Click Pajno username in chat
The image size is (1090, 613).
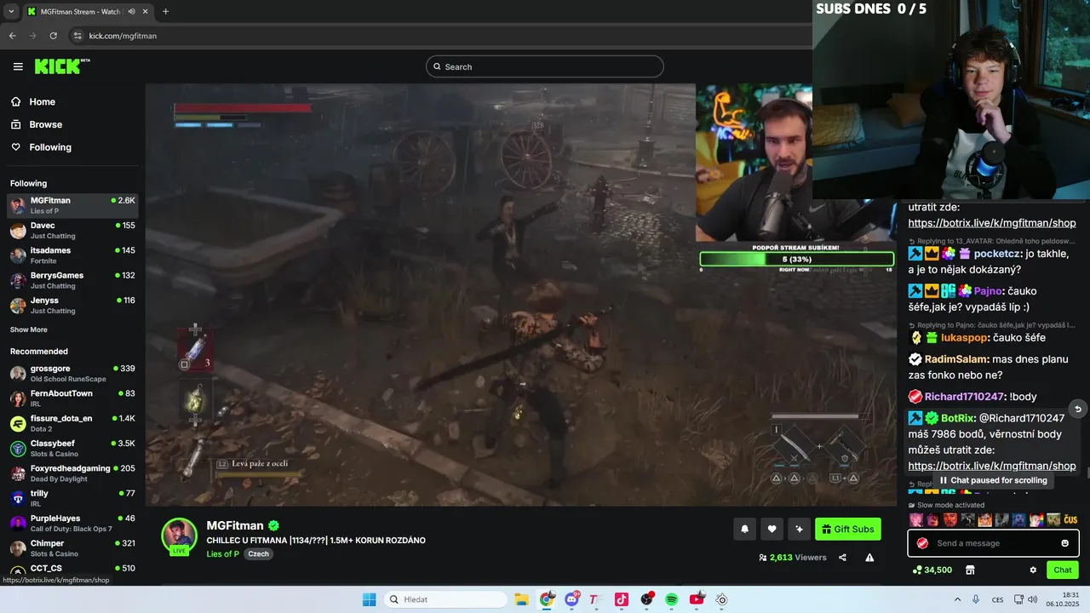989,291
